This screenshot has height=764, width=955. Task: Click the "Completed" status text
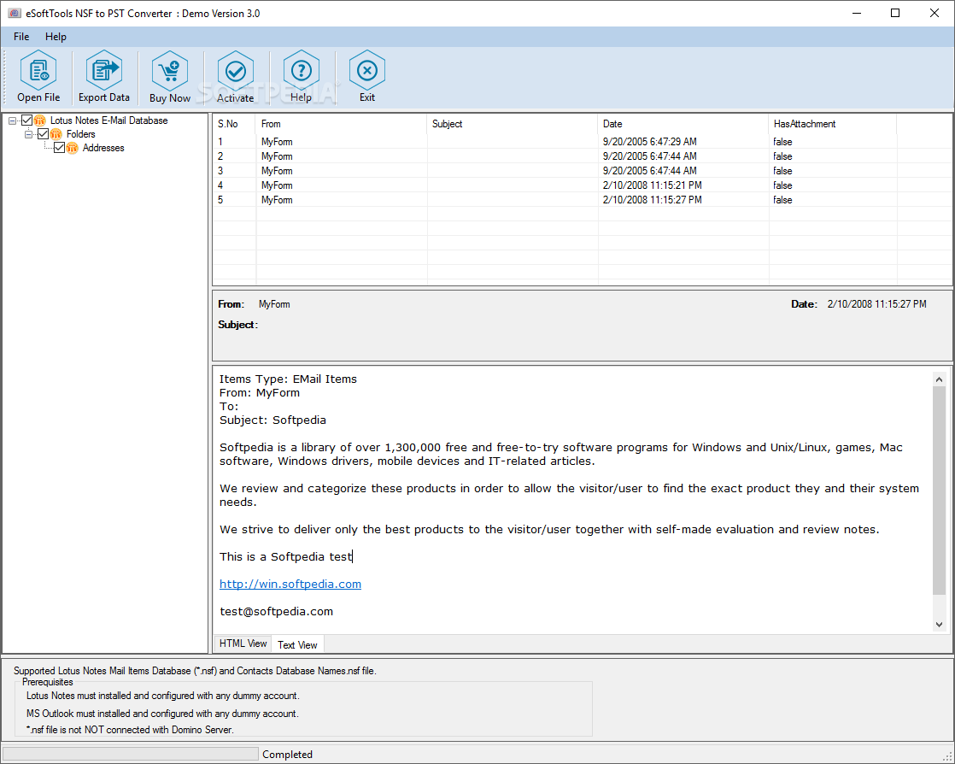[x=288, y=755]
